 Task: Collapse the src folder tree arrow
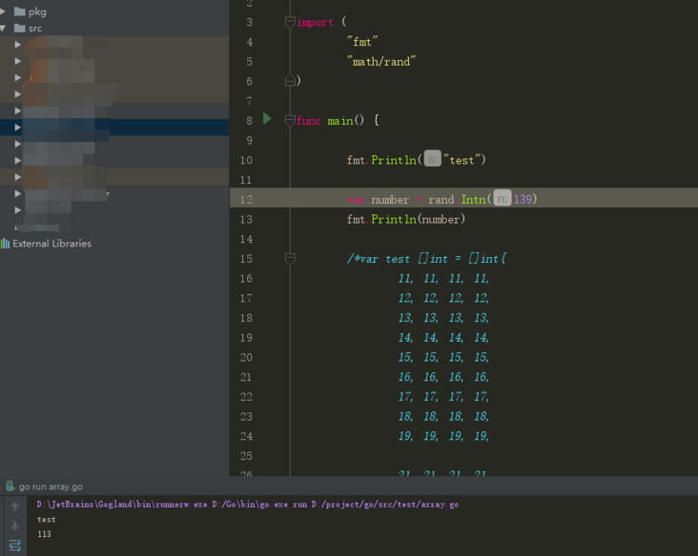5,29
